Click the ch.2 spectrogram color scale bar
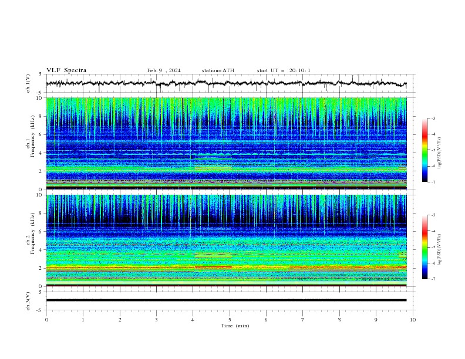 point(425,247)
